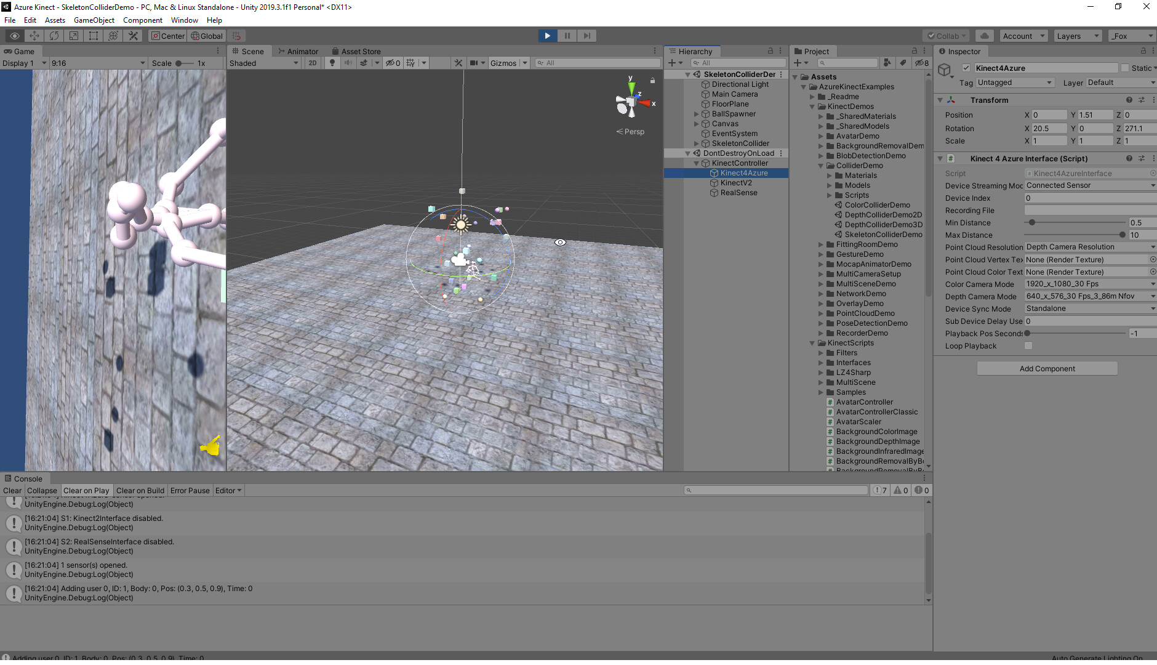
Task: Open the GameObject menu
Action: pyautogui.click(x=94, y=20)
